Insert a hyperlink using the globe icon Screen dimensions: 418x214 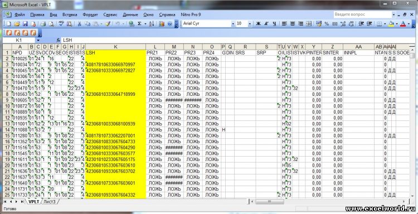(131, 24)
